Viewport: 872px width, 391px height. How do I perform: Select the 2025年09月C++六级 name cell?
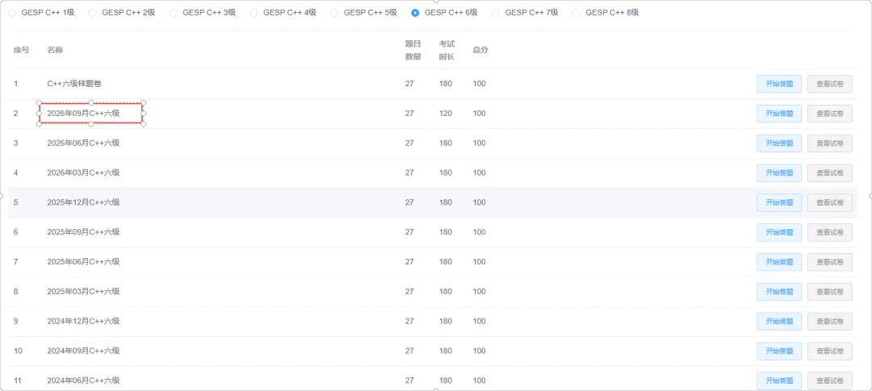[x=83, y=232]
